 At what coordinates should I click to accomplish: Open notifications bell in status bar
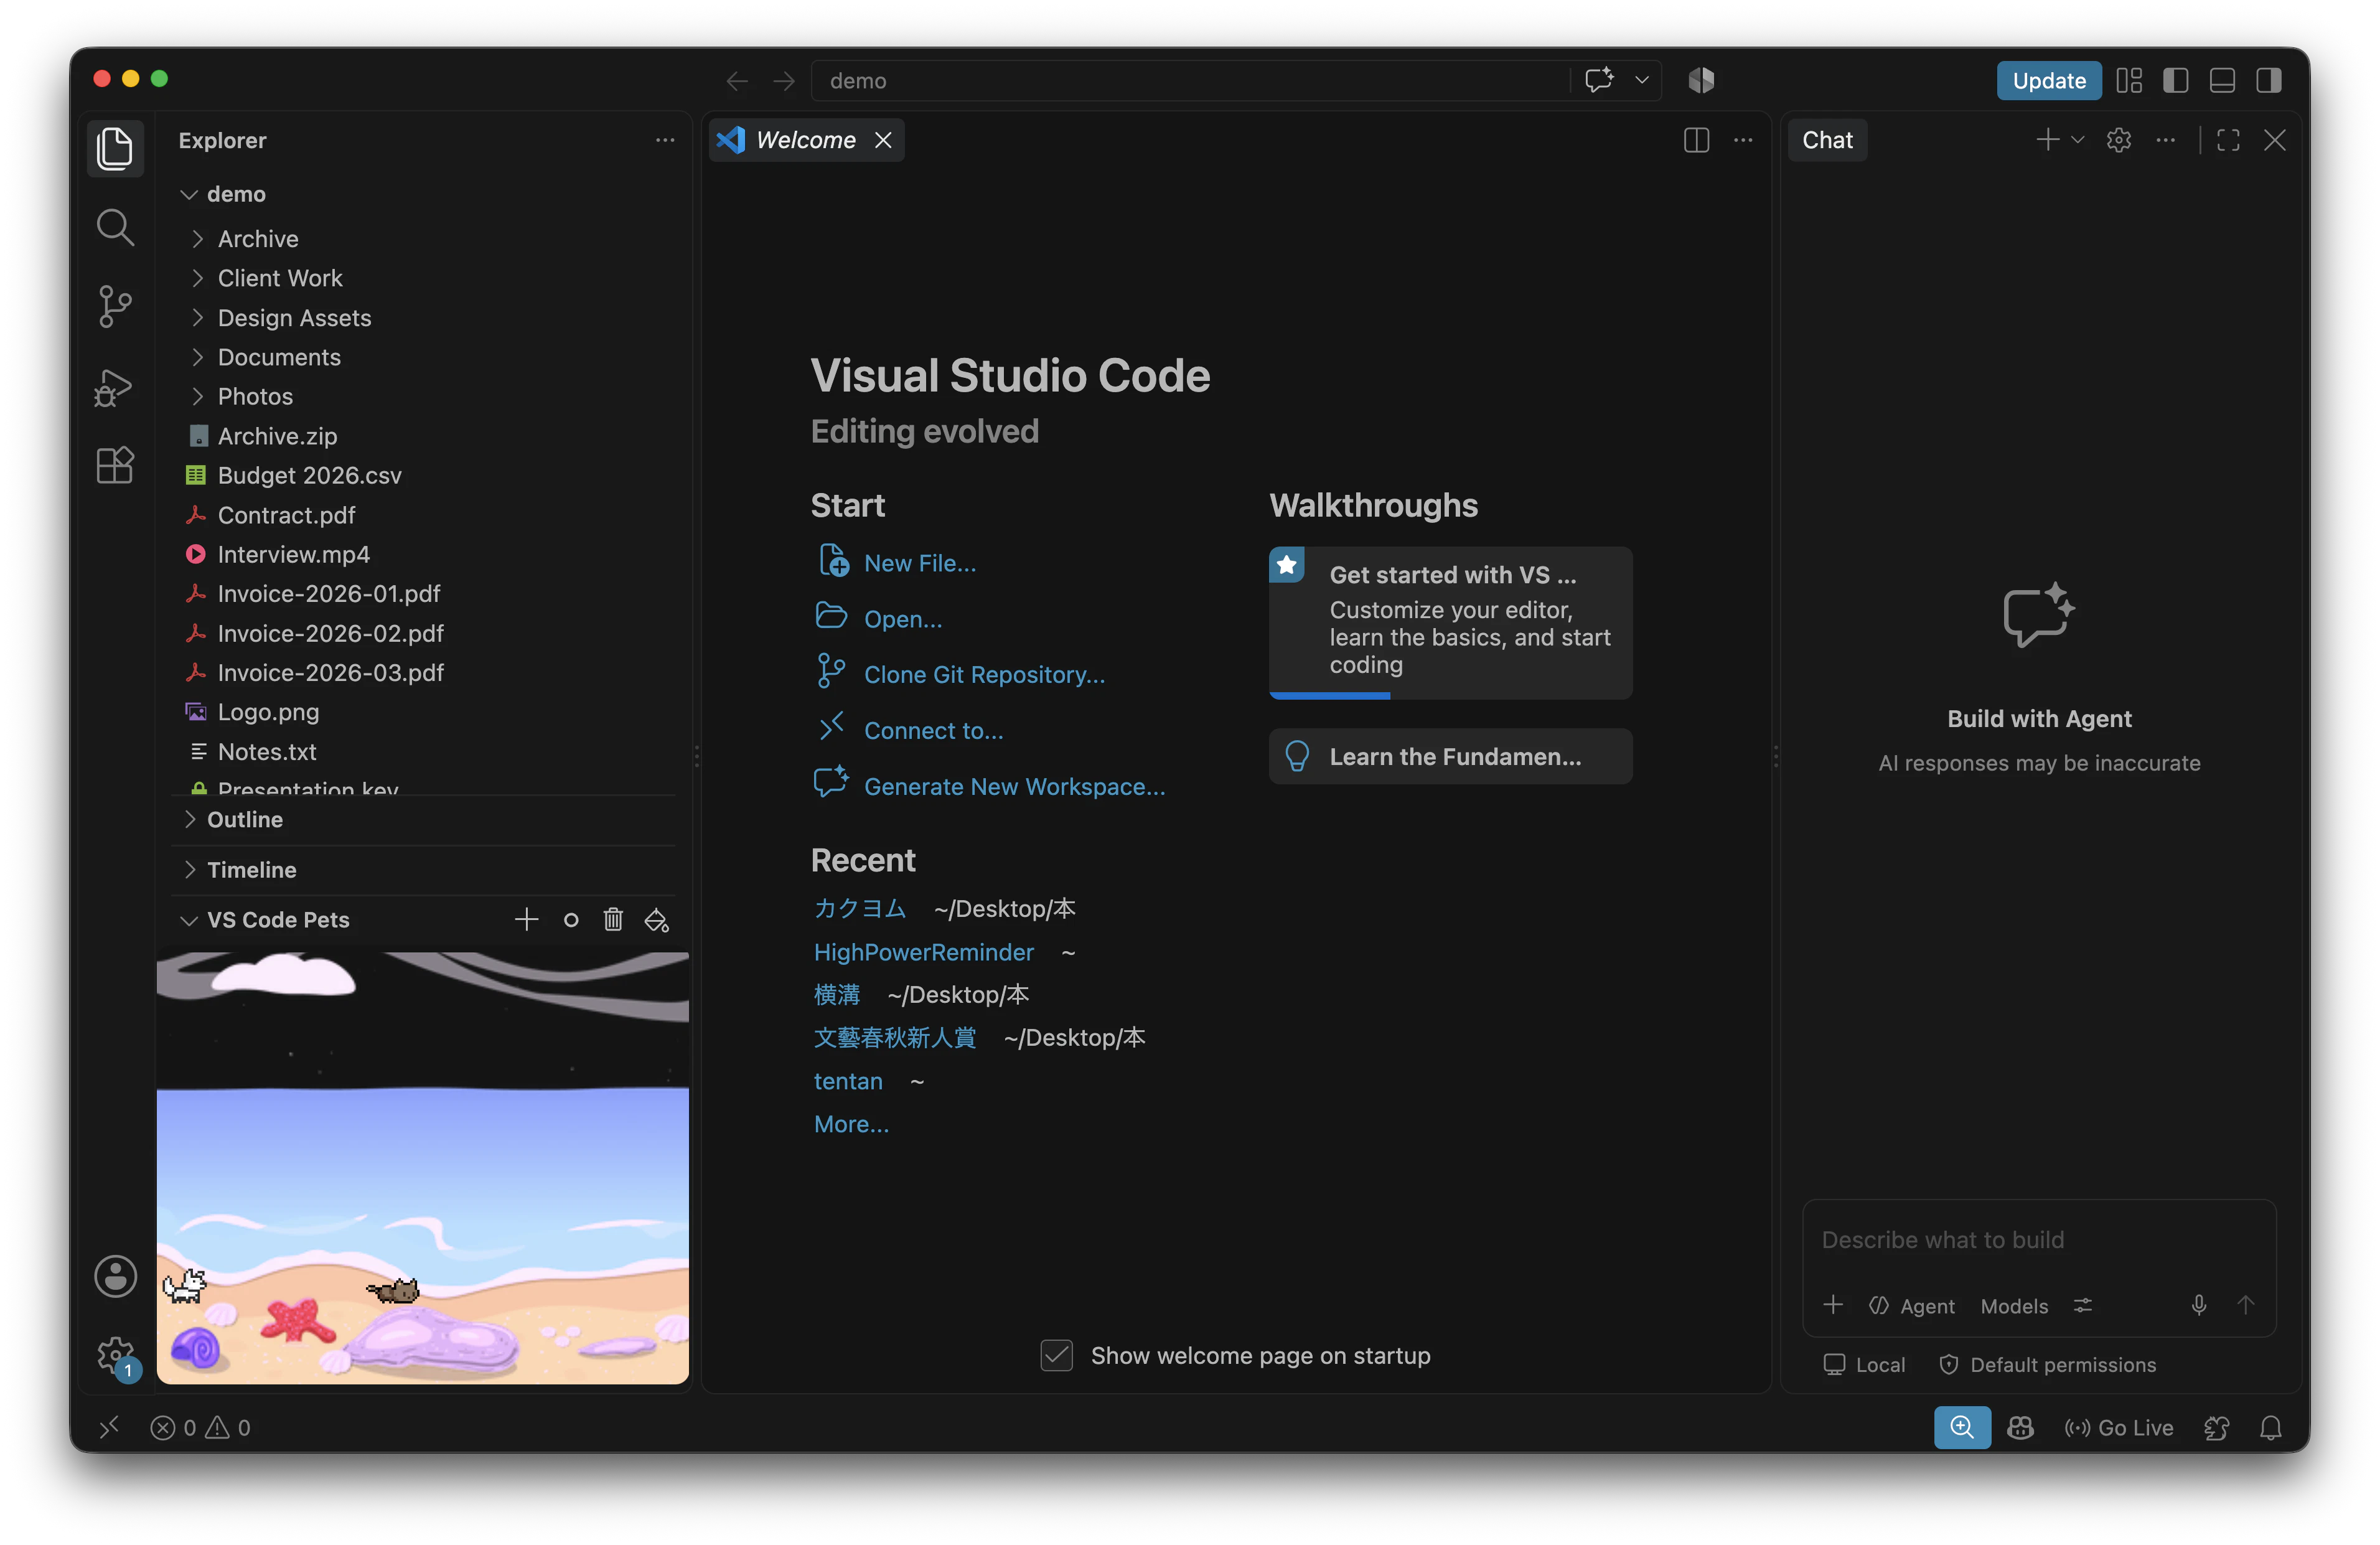[x=2270, y=1427]
